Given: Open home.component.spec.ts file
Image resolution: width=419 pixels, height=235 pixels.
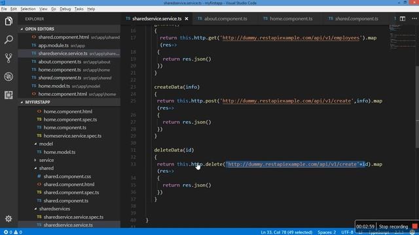Looking at the screenshot, I should click(69, 119).
